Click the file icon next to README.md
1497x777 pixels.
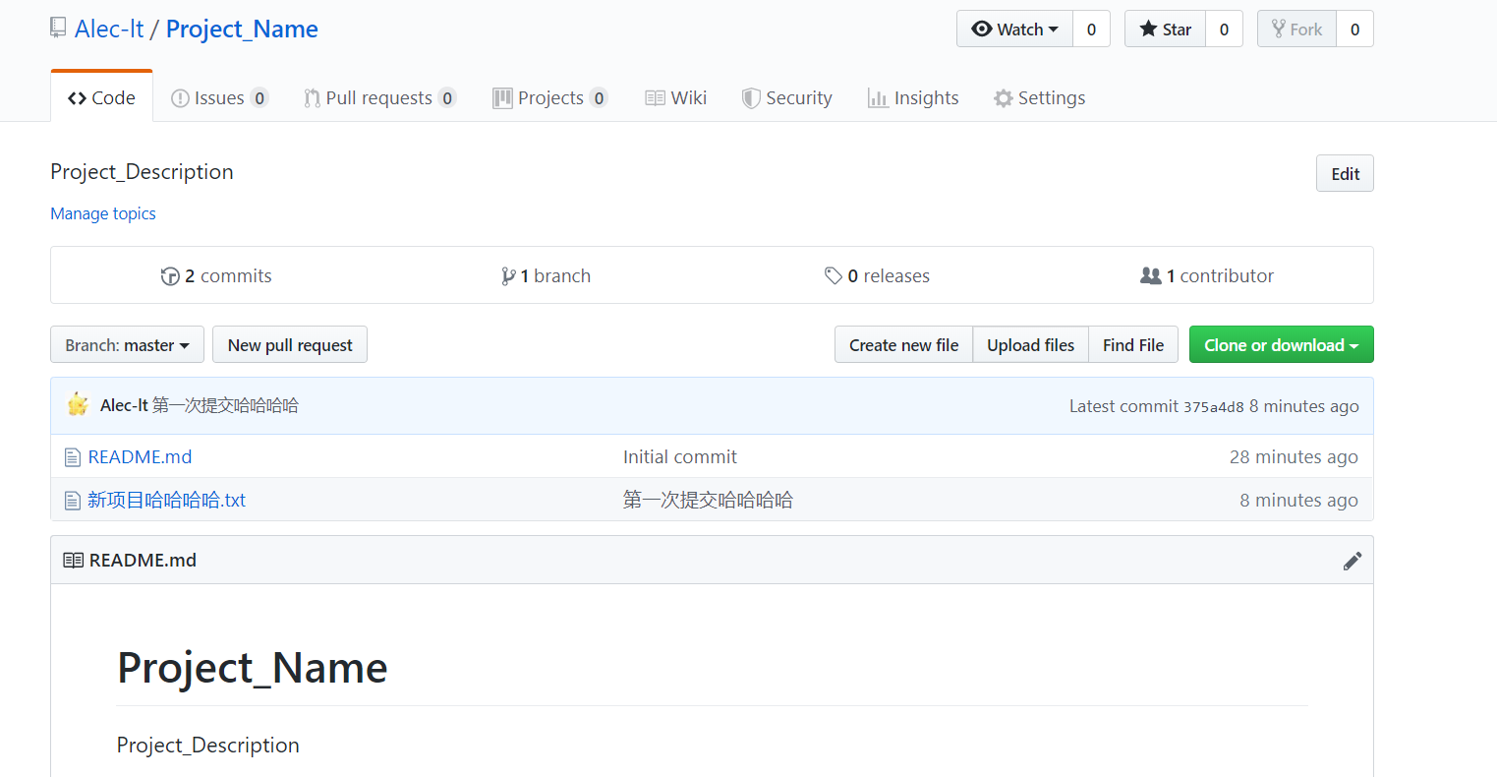coord(72,457)
